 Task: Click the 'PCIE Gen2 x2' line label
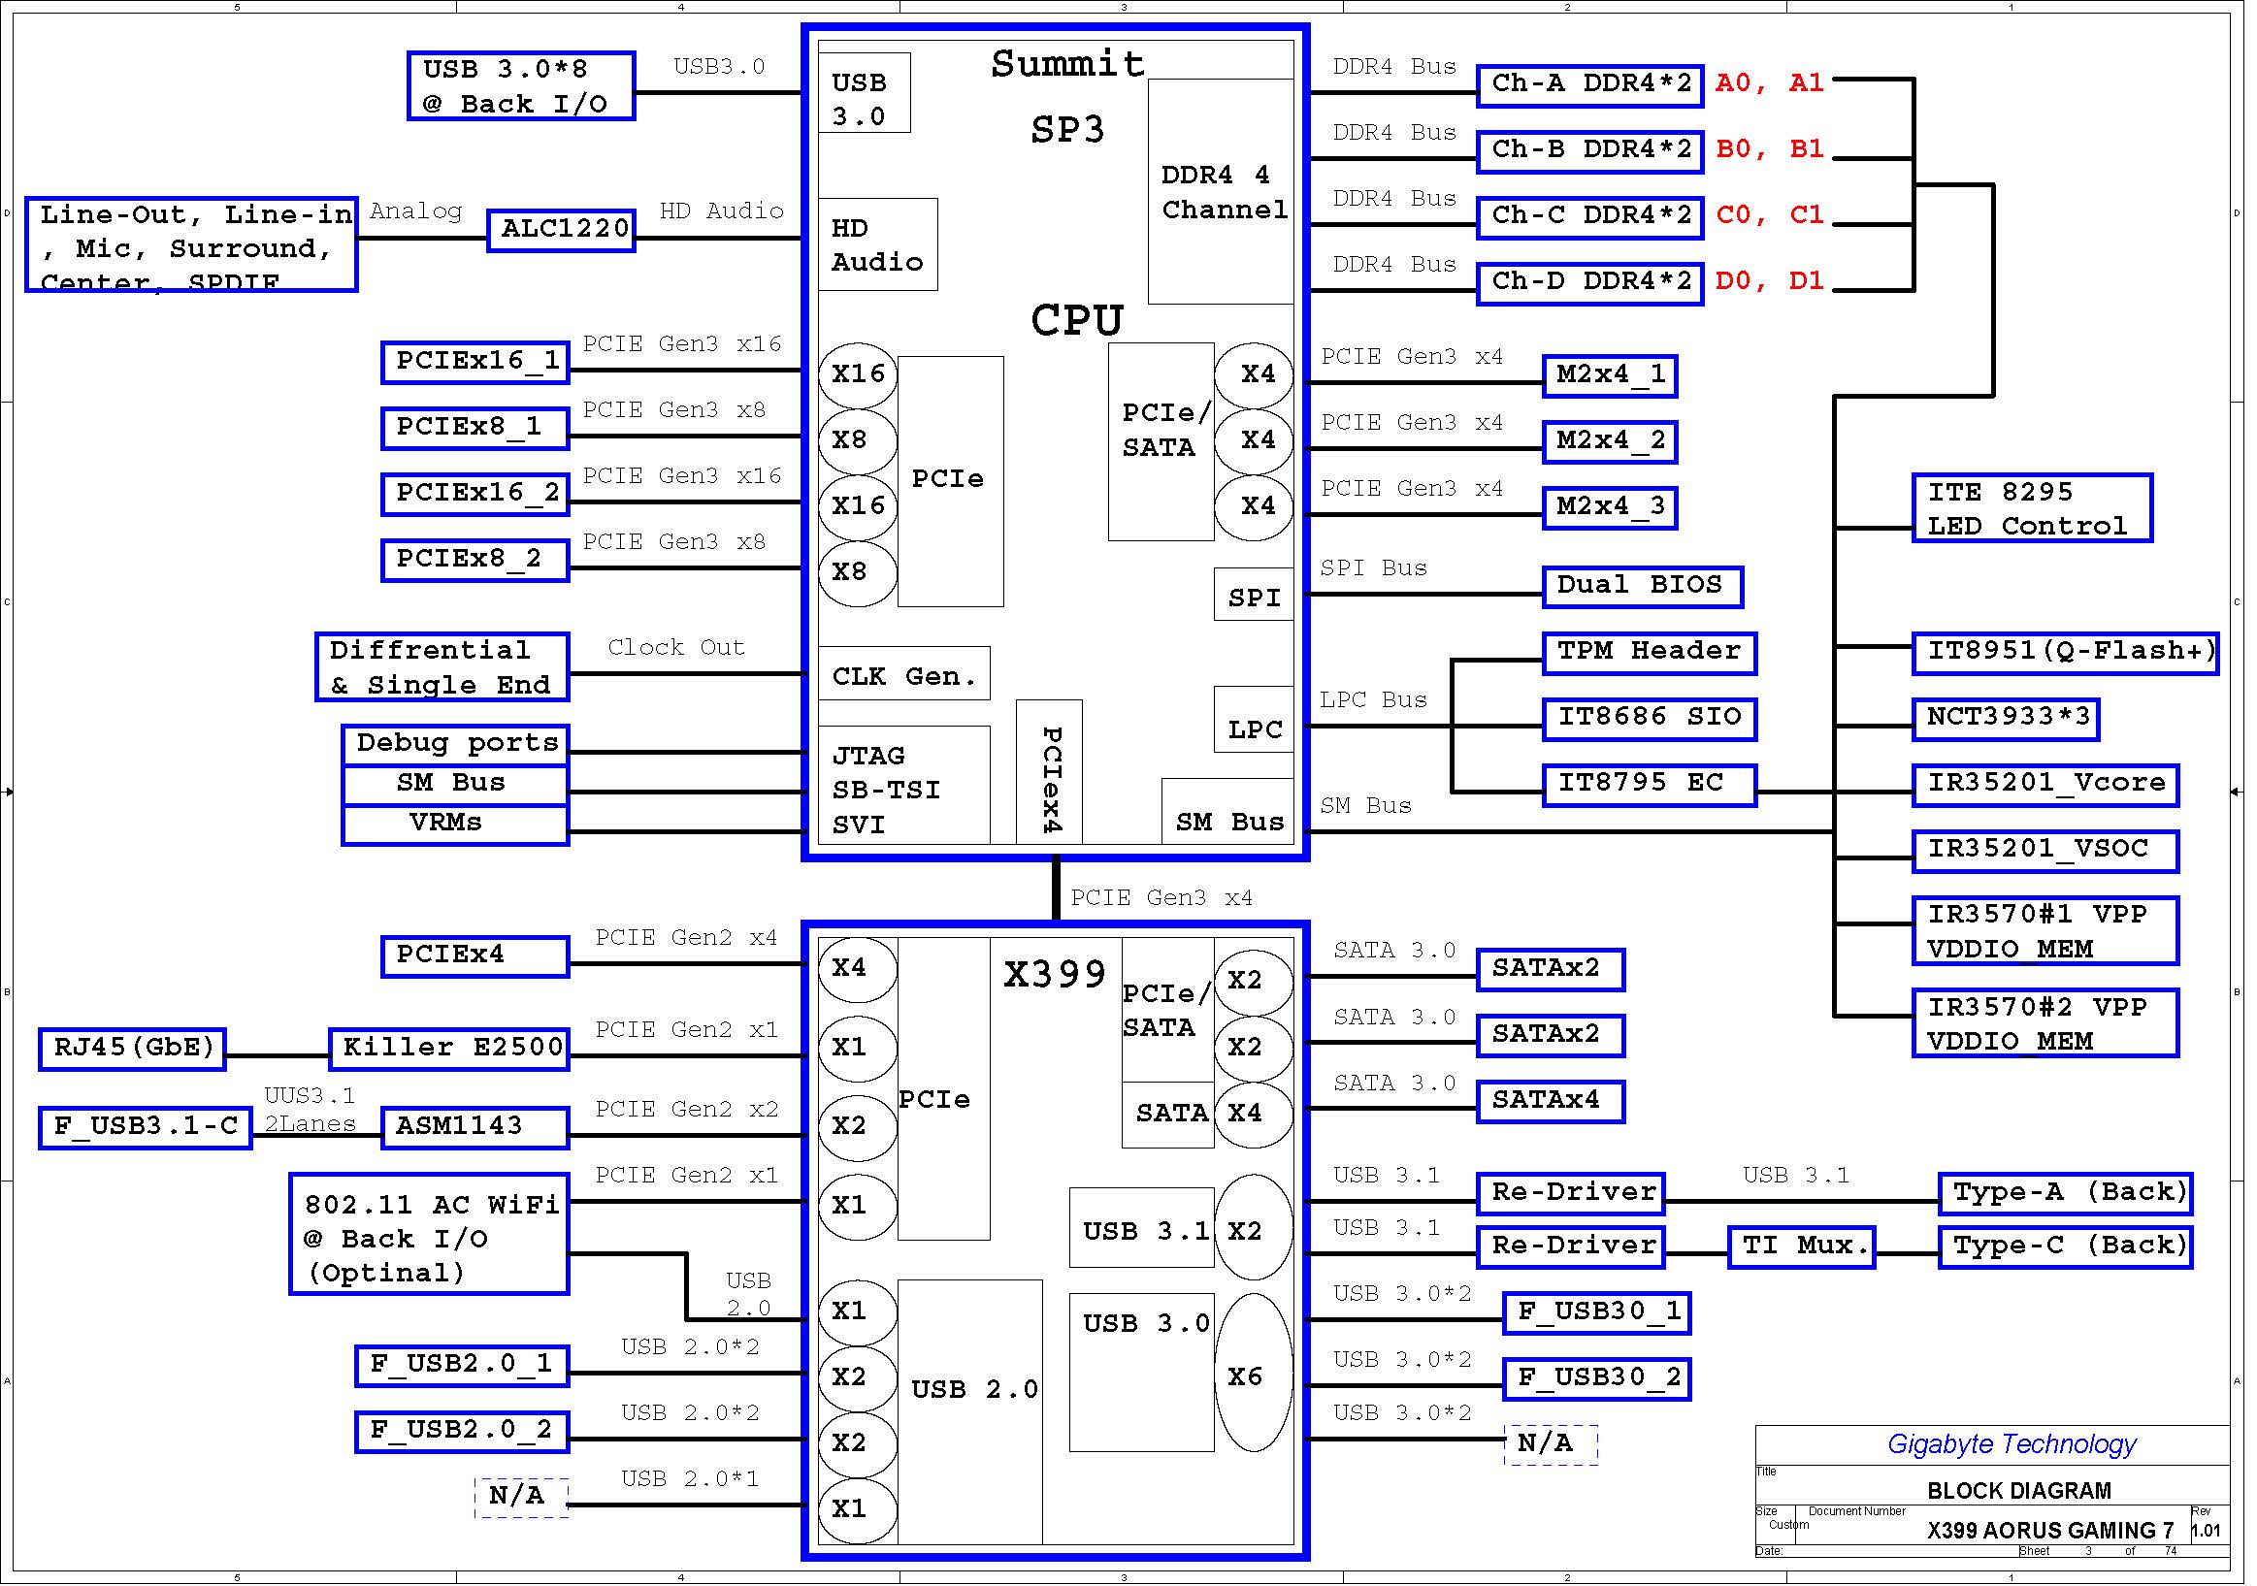coord(686,1111)
